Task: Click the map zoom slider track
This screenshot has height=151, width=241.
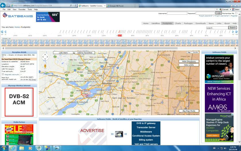Action: click(x=45, y=85)
